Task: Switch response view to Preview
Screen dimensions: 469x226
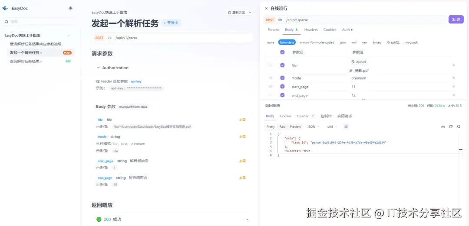Action: [x=295, y=127]
